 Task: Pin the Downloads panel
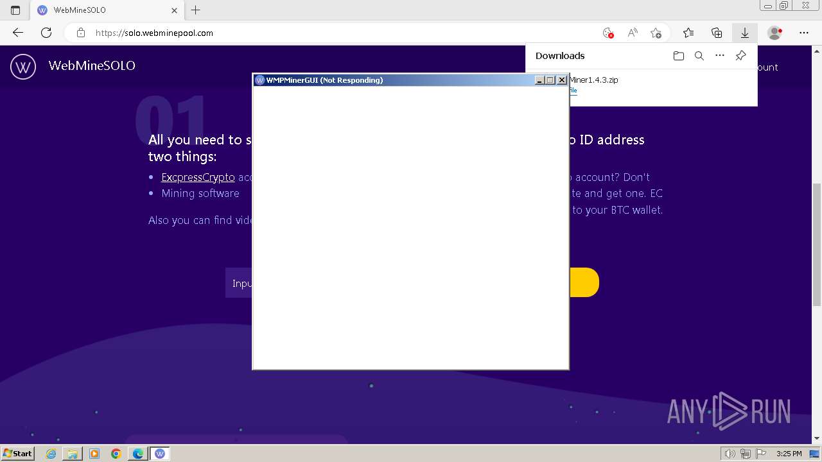[740, 56]
